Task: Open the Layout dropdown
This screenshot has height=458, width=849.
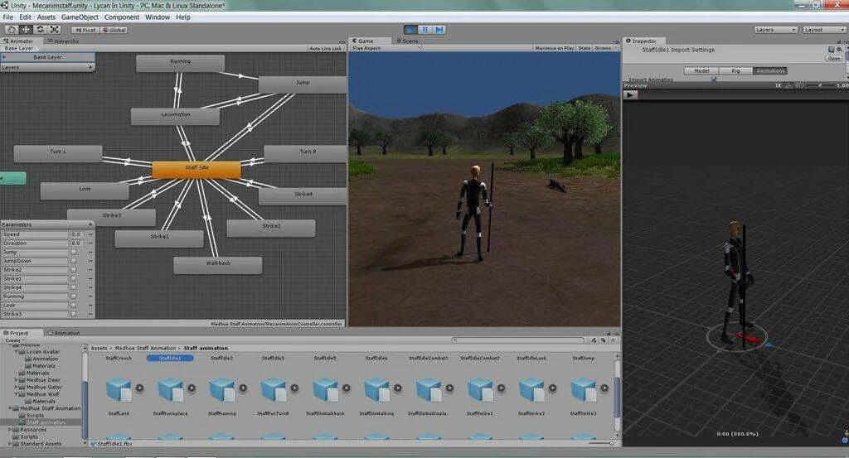Action: [823, 30]
